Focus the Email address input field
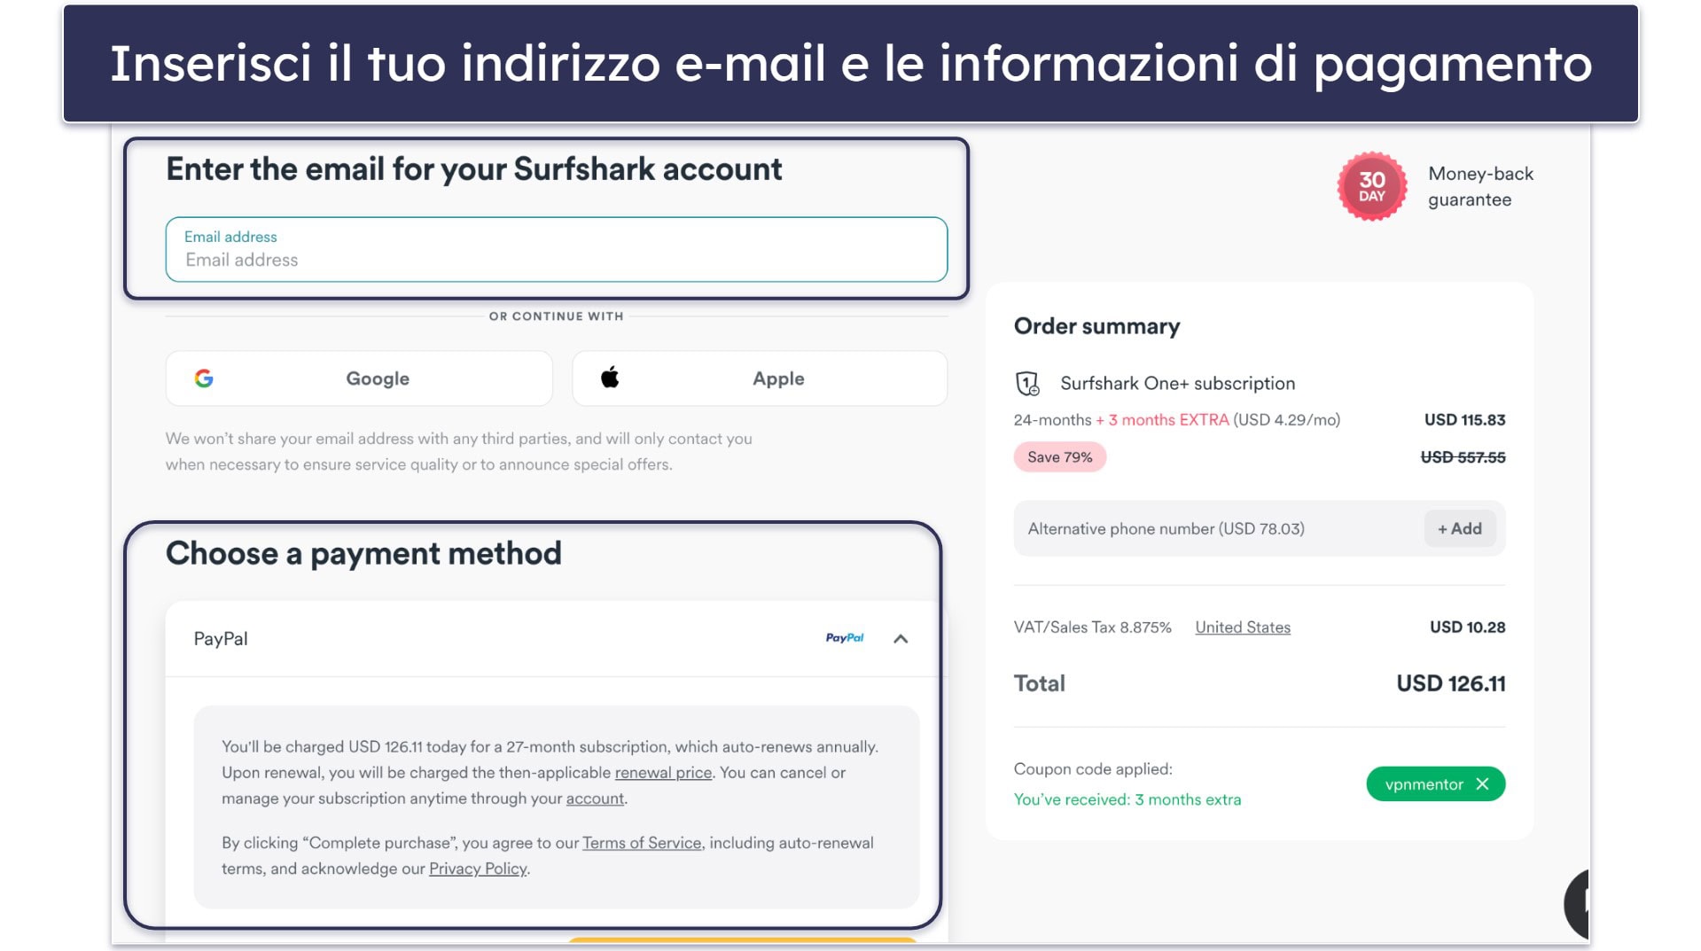 point(556,250)
